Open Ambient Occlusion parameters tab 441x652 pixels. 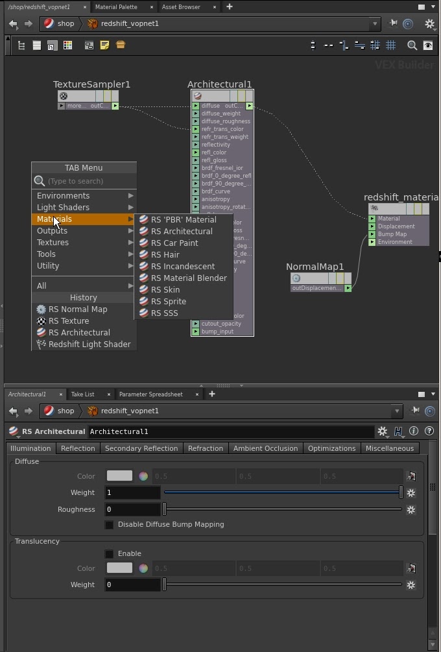click(266, 448)
